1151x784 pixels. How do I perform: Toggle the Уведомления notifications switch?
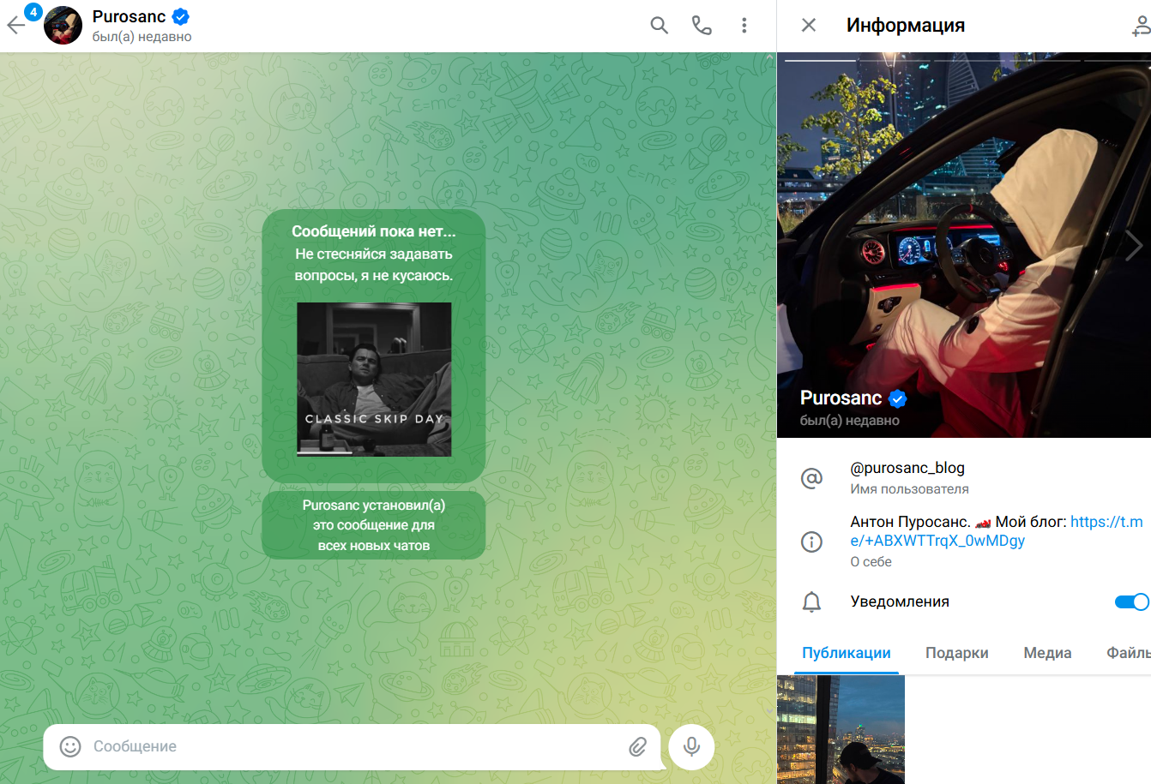click(x=1131, y=601)
